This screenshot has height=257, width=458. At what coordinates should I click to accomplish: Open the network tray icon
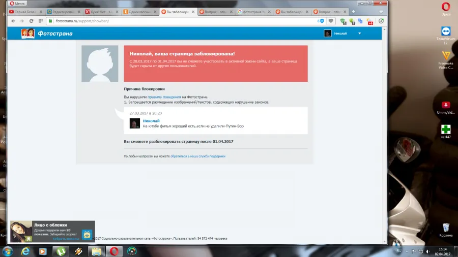[421, 251]
